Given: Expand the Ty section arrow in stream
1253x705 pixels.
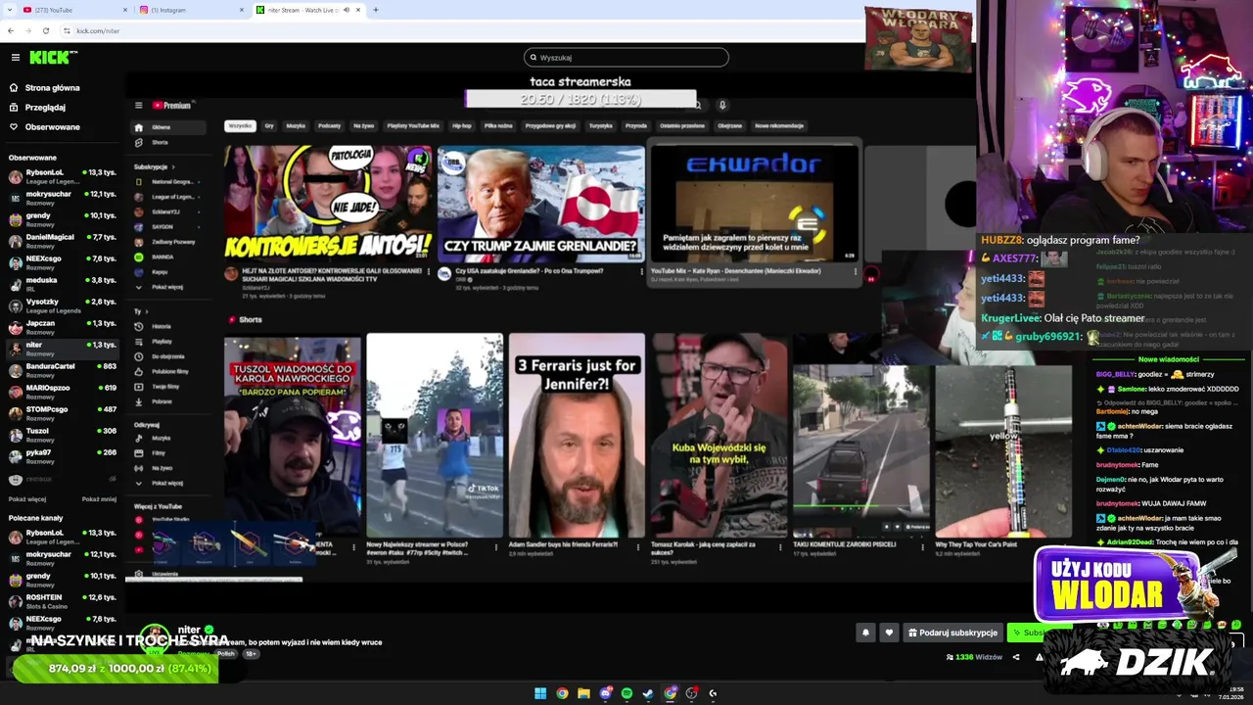Looking at the screenshot, I should point(145,311).
